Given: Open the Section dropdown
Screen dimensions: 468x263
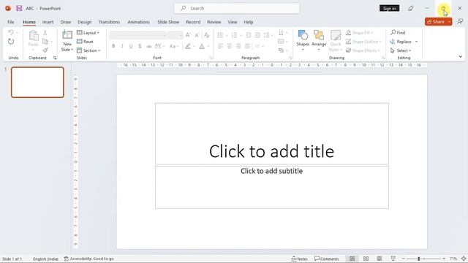Looking at the screenshot, I should 88,50.
